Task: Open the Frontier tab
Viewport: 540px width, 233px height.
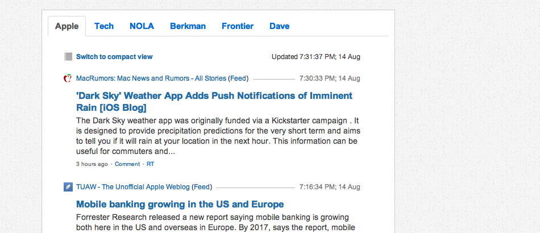Action: (238, 26)
